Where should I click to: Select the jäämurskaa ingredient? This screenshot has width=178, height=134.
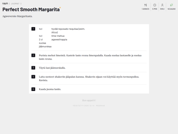[x=45, y=47]
